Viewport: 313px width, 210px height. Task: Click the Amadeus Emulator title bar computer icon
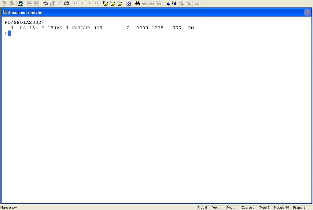pos(5,12)
